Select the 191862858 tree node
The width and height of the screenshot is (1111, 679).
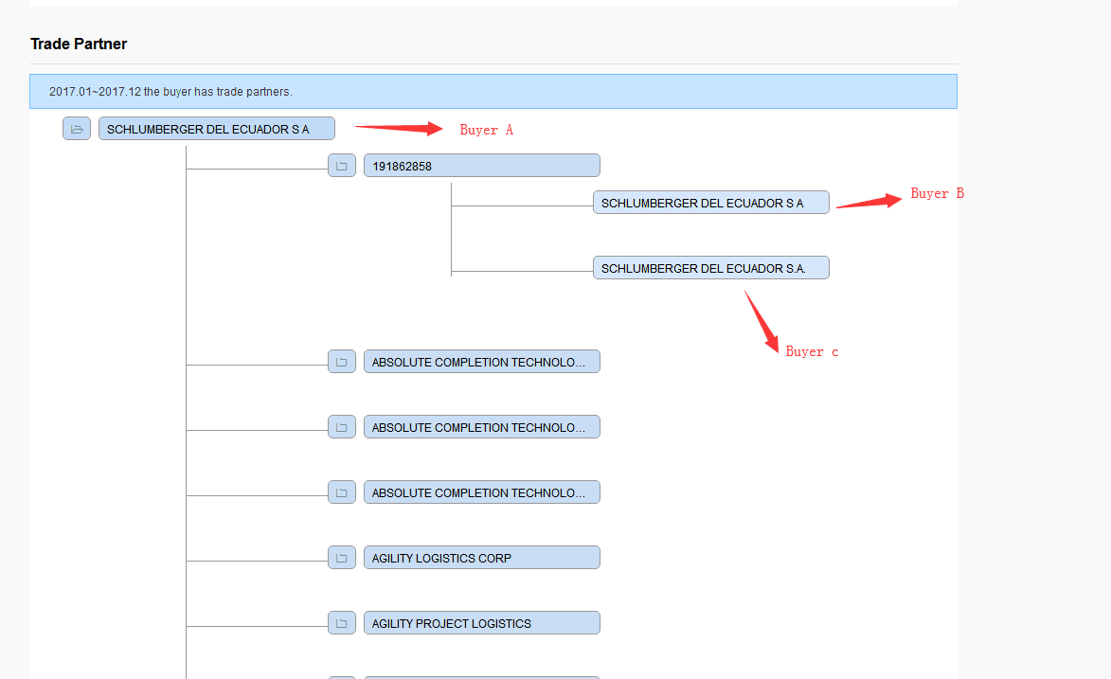(x=481, y=166)
